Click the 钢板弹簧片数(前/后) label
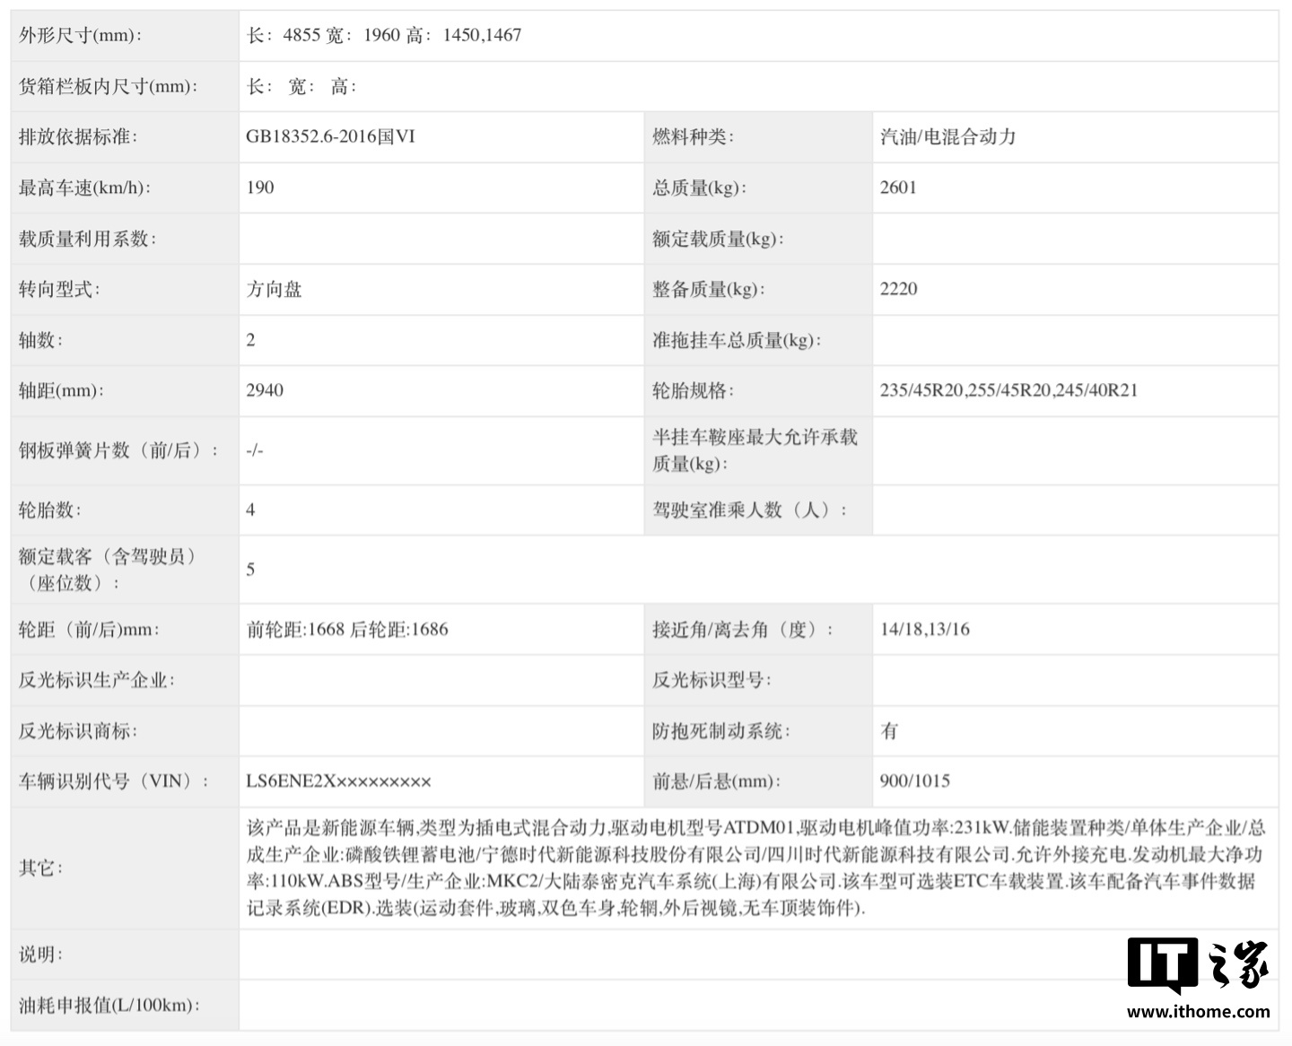The image size is (1292, 1046). (119, 450)
